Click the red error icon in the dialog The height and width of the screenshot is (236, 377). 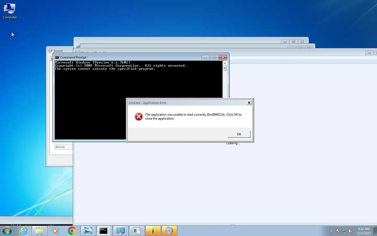coord(139,116)
